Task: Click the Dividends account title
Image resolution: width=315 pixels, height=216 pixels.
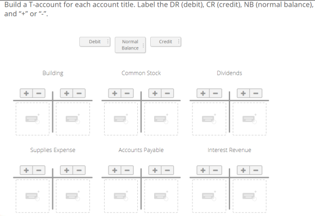Action: 229,73
